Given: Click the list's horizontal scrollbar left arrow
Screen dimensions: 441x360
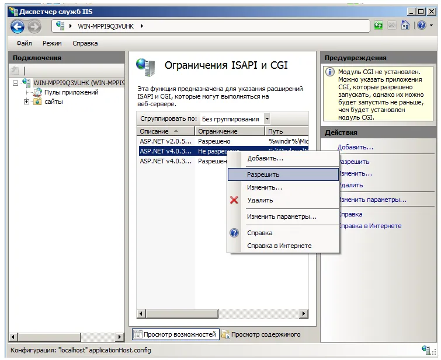Looking at the screenshot, I should 141,314.
